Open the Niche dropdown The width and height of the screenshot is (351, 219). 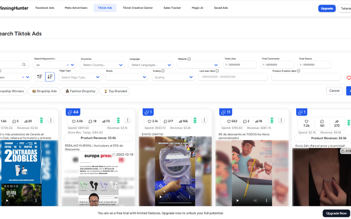coord(126,77)
